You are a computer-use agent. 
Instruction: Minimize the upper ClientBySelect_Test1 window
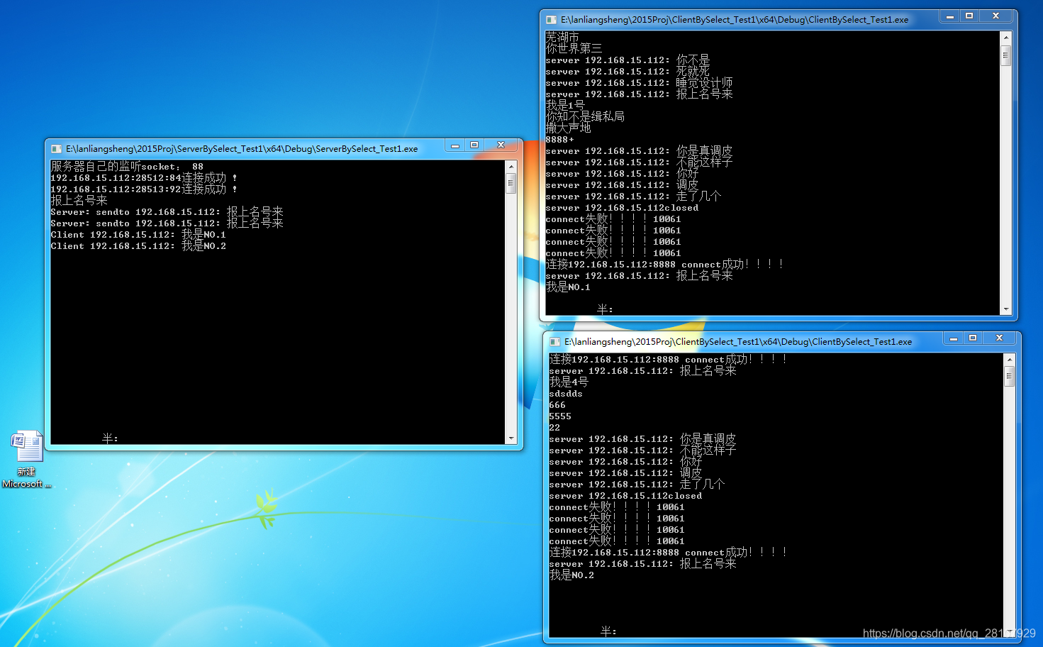tap(950, 16)
